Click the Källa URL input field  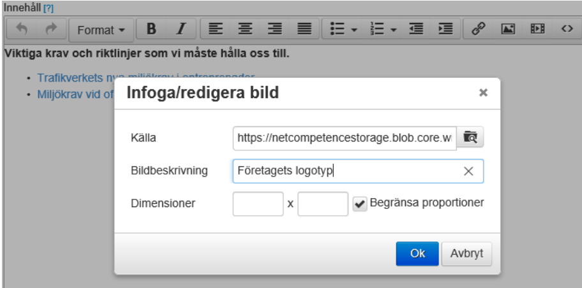[345, 137]
